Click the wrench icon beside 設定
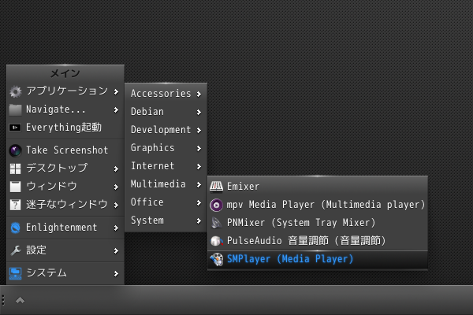This screenshot has width=473, height=315. [x=16, y=250]
